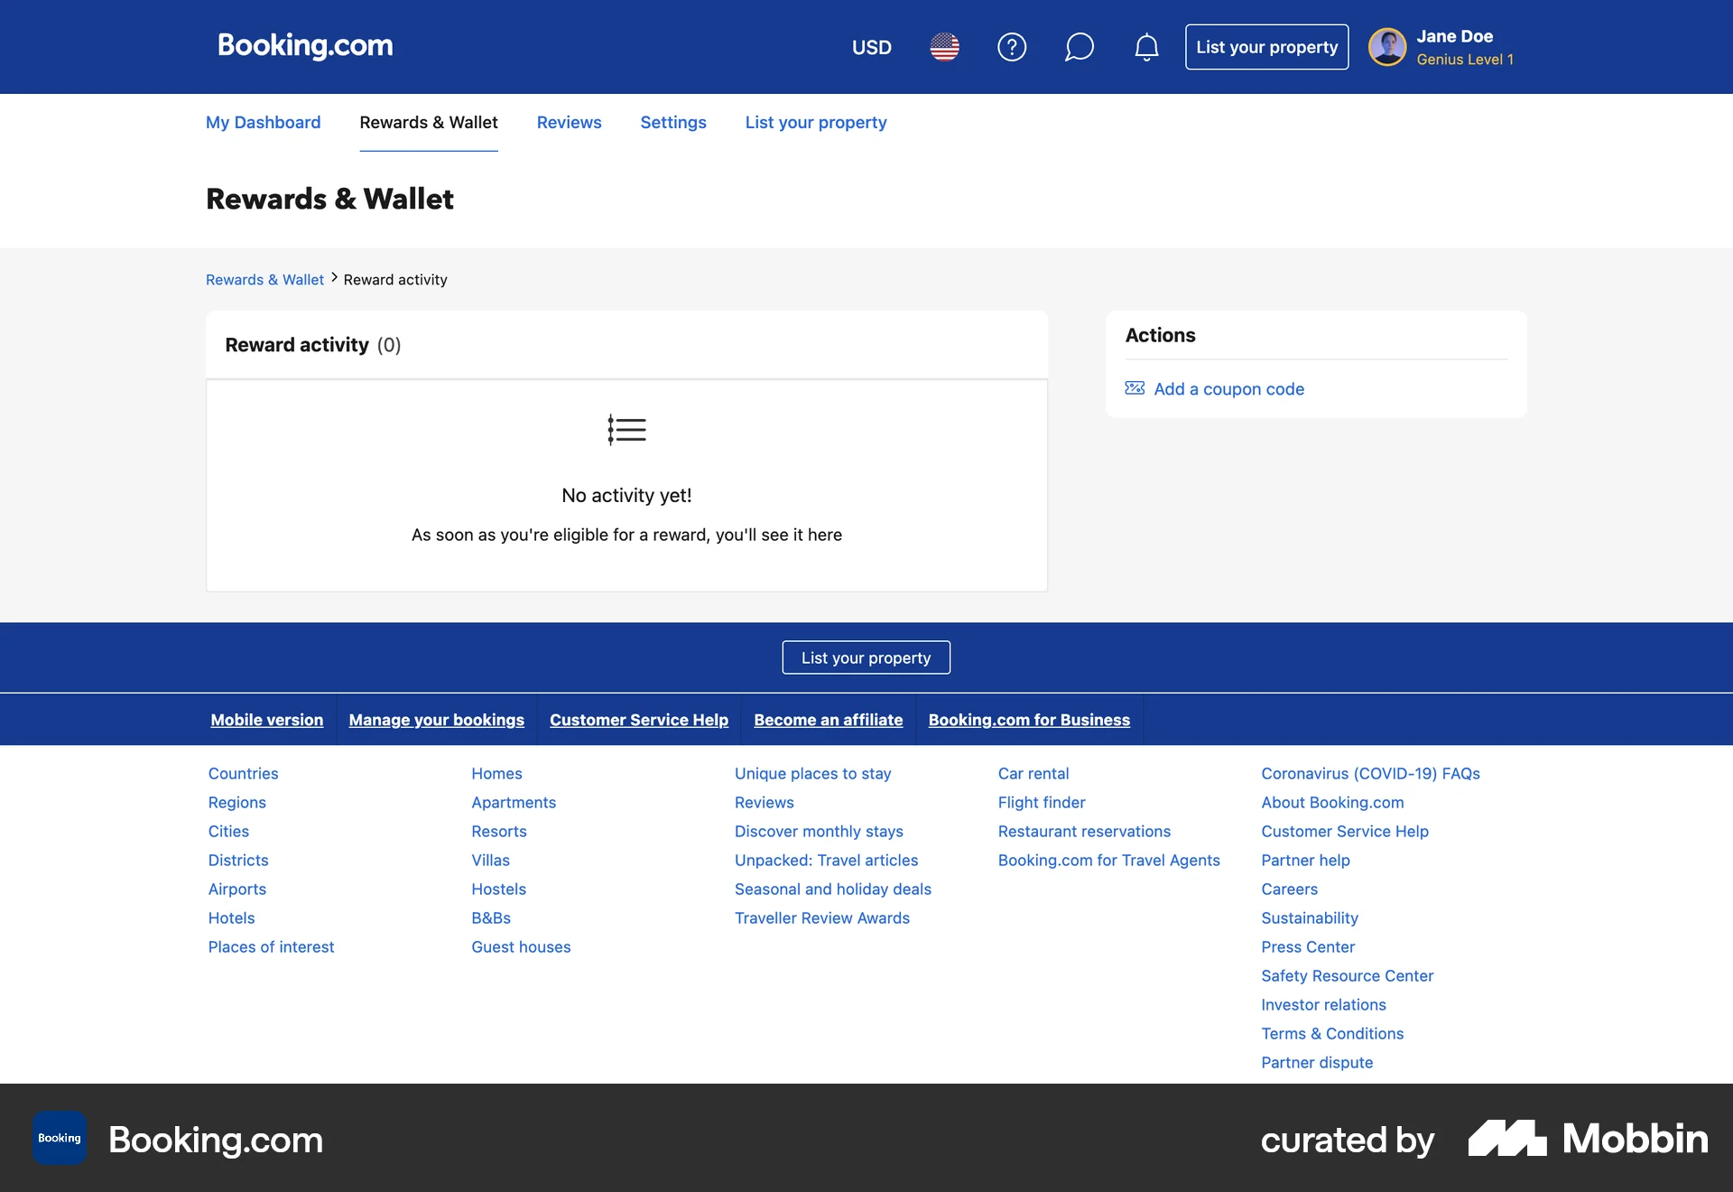The width and height of the screenshot is (1733, 1192).
Task: Open the help question mark icon
Action: coord(1012,47)
